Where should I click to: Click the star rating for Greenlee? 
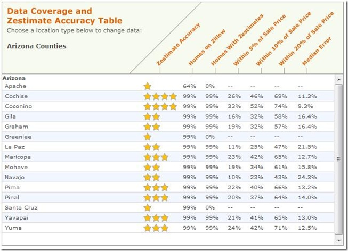tap(148, 137)
